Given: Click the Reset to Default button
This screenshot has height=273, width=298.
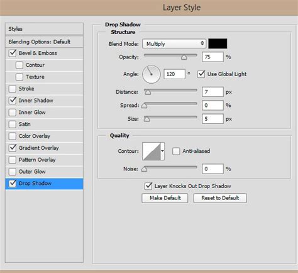Looking at the screenshot, I should (x=220, y=198).
